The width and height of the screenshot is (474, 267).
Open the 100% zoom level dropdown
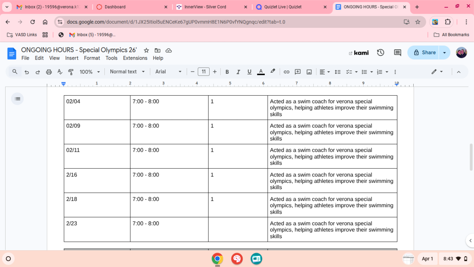(x=90, y=72)
